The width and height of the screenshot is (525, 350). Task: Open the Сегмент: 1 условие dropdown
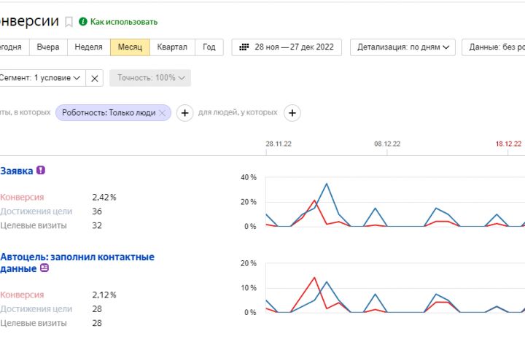pyautogui.click(x=40, y=77)
